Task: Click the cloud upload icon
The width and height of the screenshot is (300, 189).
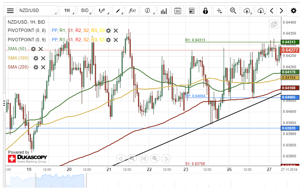Action: click(x=247, y=11)
